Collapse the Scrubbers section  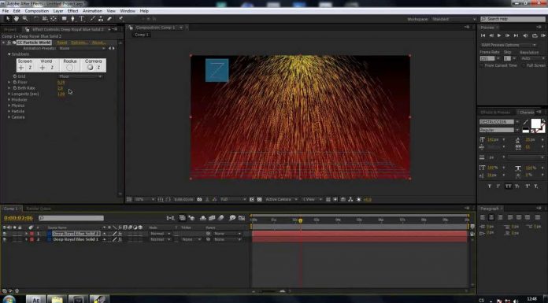tap(9, 54)
